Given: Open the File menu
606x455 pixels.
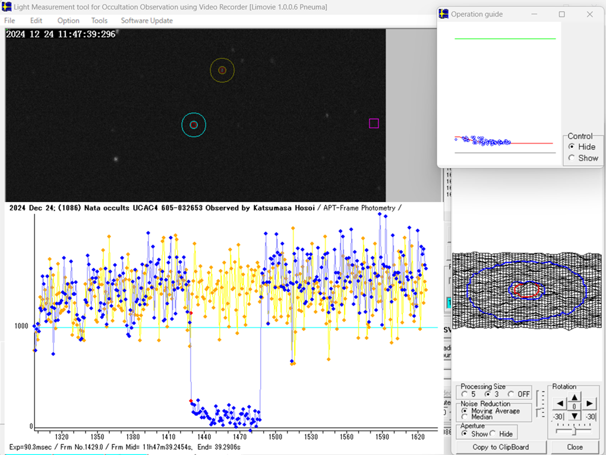Looking at the screenshot, I should coord(10,21).
